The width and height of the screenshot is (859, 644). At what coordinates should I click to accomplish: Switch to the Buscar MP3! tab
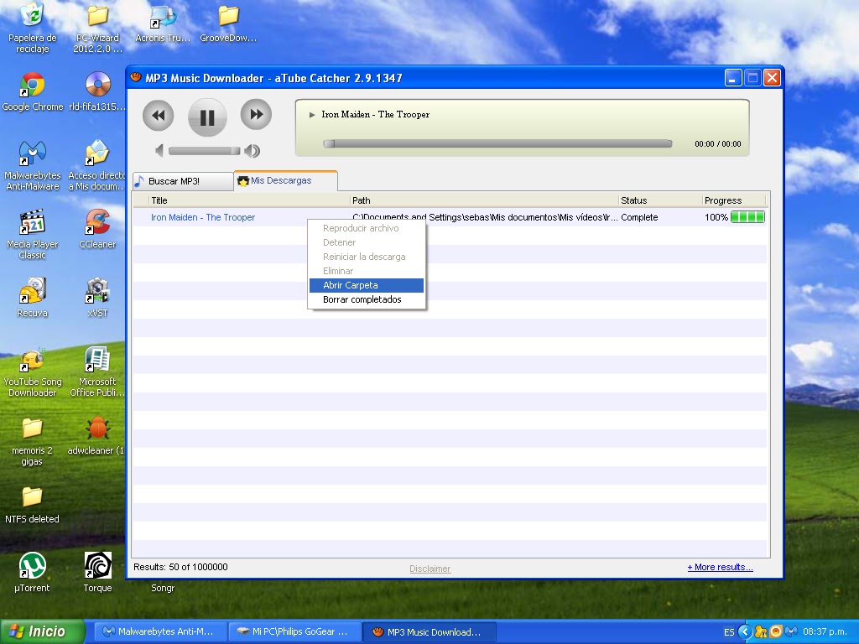coord(183,181)
